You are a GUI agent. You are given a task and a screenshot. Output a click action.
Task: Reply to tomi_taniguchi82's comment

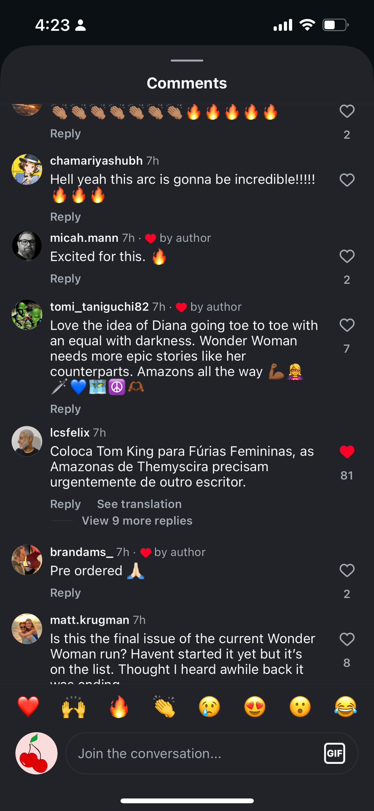coord(66,409)
